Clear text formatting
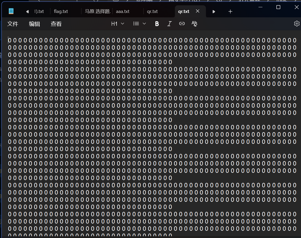 (194, 24)
